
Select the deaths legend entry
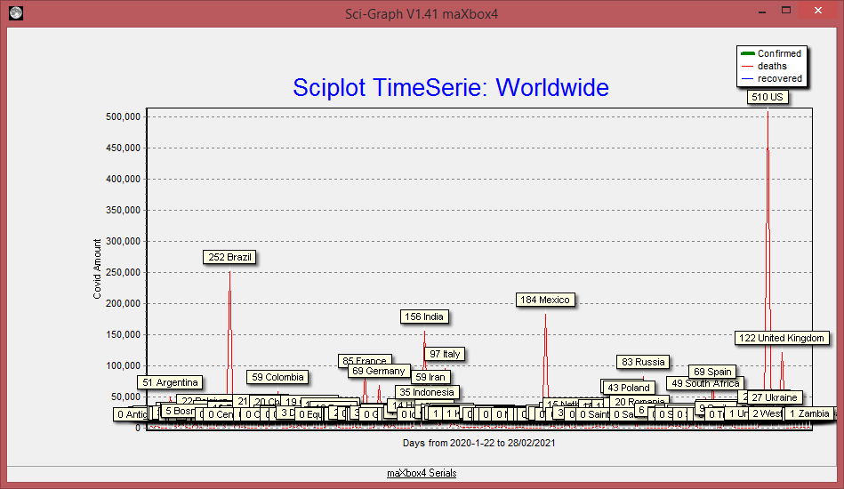point(771,66)
